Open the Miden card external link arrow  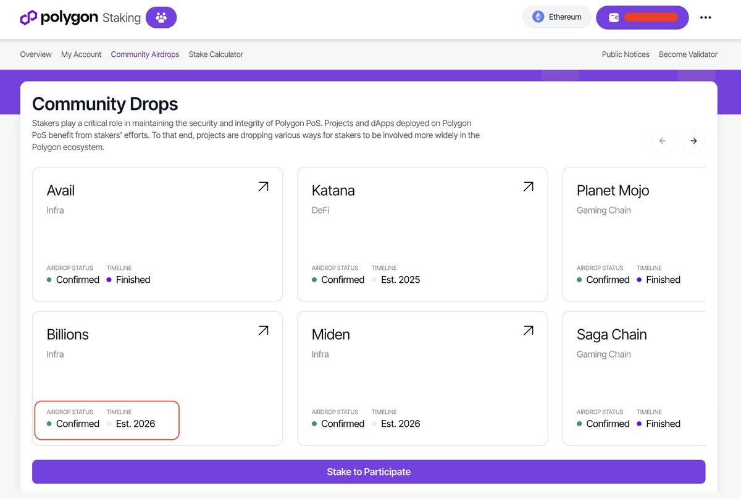(x=528, y=330)
